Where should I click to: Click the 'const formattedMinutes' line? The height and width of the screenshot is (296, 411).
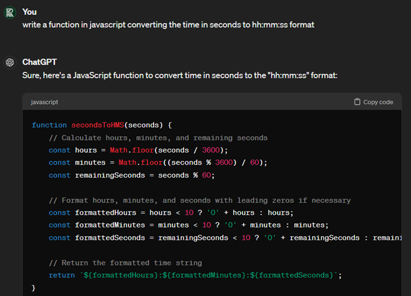tap(188, 225)
